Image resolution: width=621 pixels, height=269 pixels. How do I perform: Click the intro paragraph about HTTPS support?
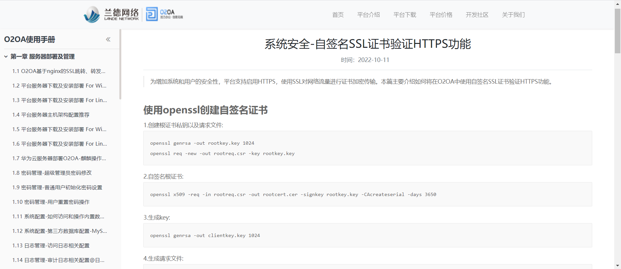click(x=352, y=82)
